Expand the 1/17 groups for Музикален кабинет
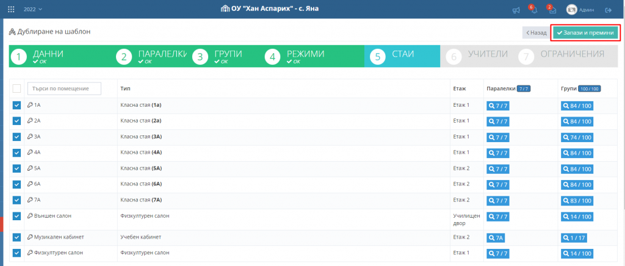Image resolution: width=625 pixels, height=266 pixels. pyautogui.click(x=574, y=237)
